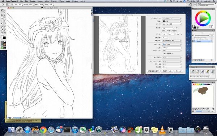Select the Canvas layer row
The height and width of the screenshot is (136, 217).
(x=202, y=41)
